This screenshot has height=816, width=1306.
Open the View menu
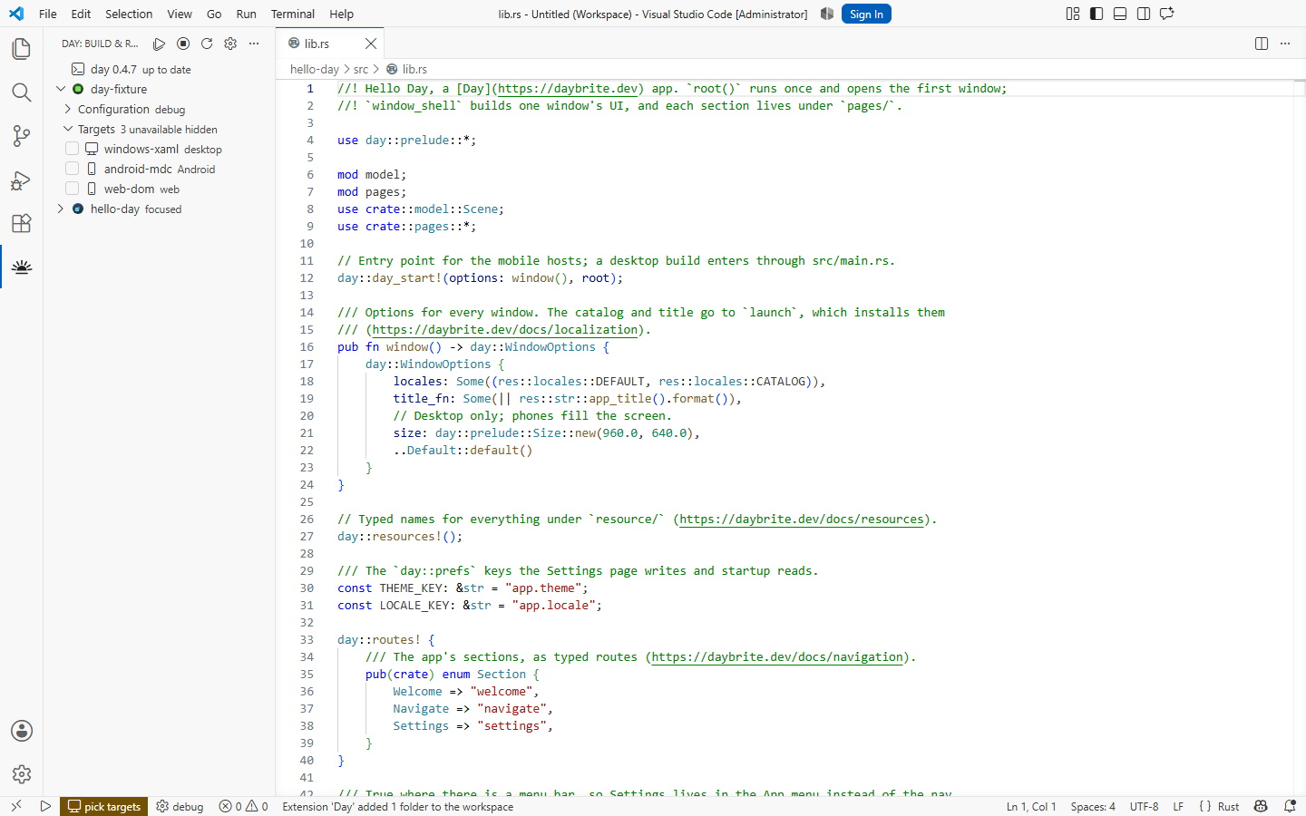pyautogui.click(x=180, y=14)
